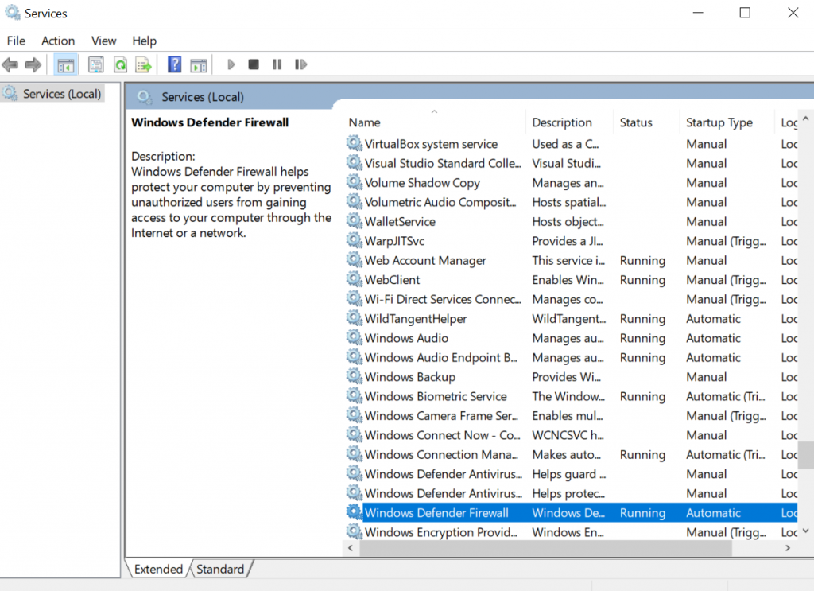Click the 'WildTangent...' description cell
Image resolution: width=814 pixels, height=591 pixels.
click(569, 318)
